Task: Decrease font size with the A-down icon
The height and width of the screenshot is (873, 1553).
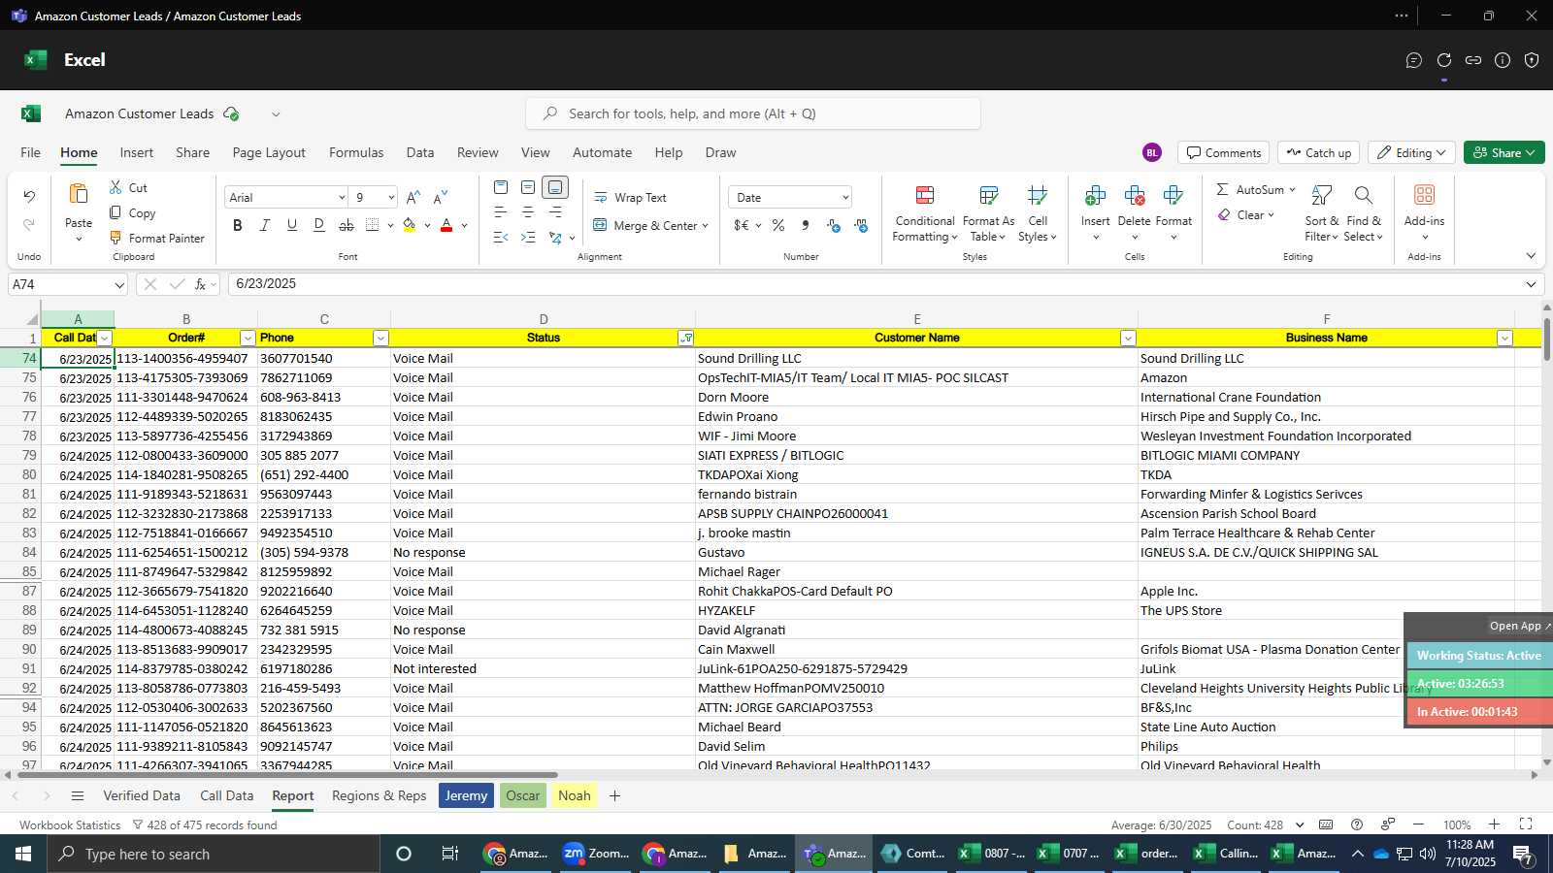Action: [441, 197]
